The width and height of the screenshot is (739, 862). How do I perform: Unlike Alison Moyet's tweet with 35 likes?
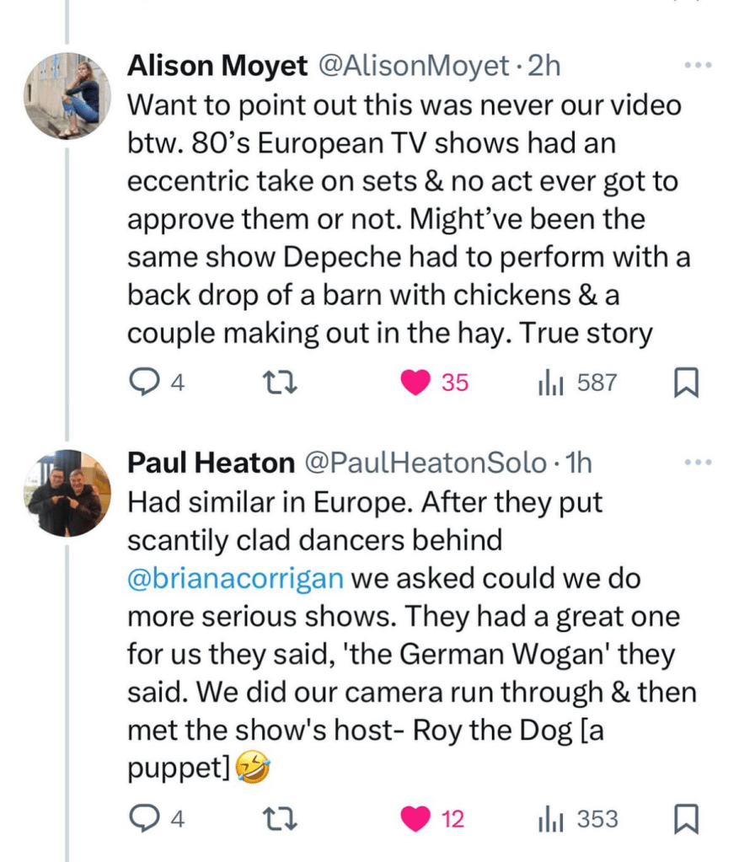pyautogui.click(x=415, y=383)
